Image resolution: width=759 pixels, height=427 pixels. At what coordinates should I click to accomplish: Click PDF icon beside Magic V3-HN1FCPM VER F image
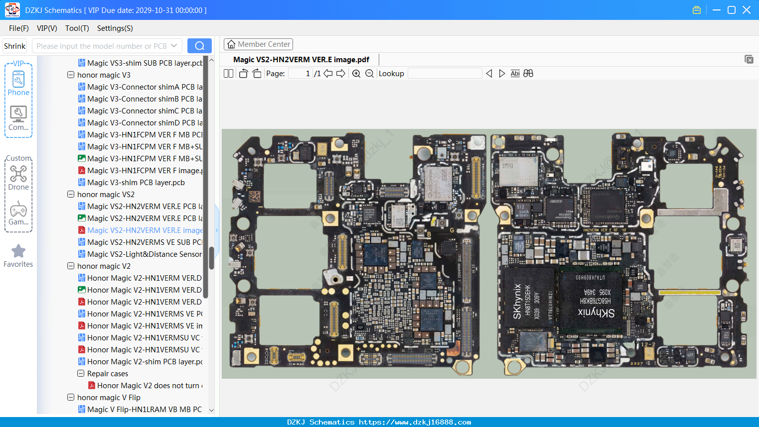coord(82,171)
